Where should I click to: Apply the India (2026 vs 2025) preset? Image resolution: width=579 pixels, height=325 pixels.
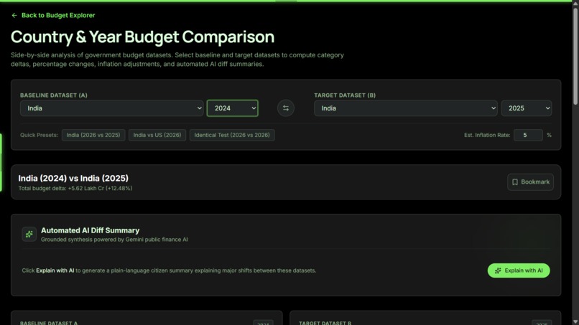pos(93,135)
